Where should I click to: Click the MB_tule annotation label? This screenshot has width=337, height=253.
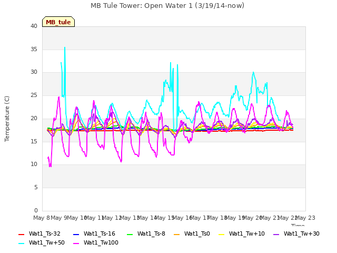coord(58,22)
